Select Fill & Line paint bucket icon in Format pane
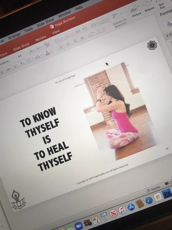 coord(169,25)
